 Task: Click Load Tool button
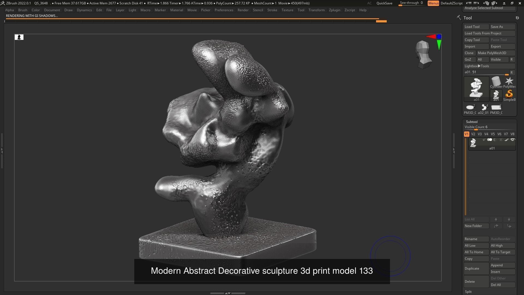(x=476, y=27)
